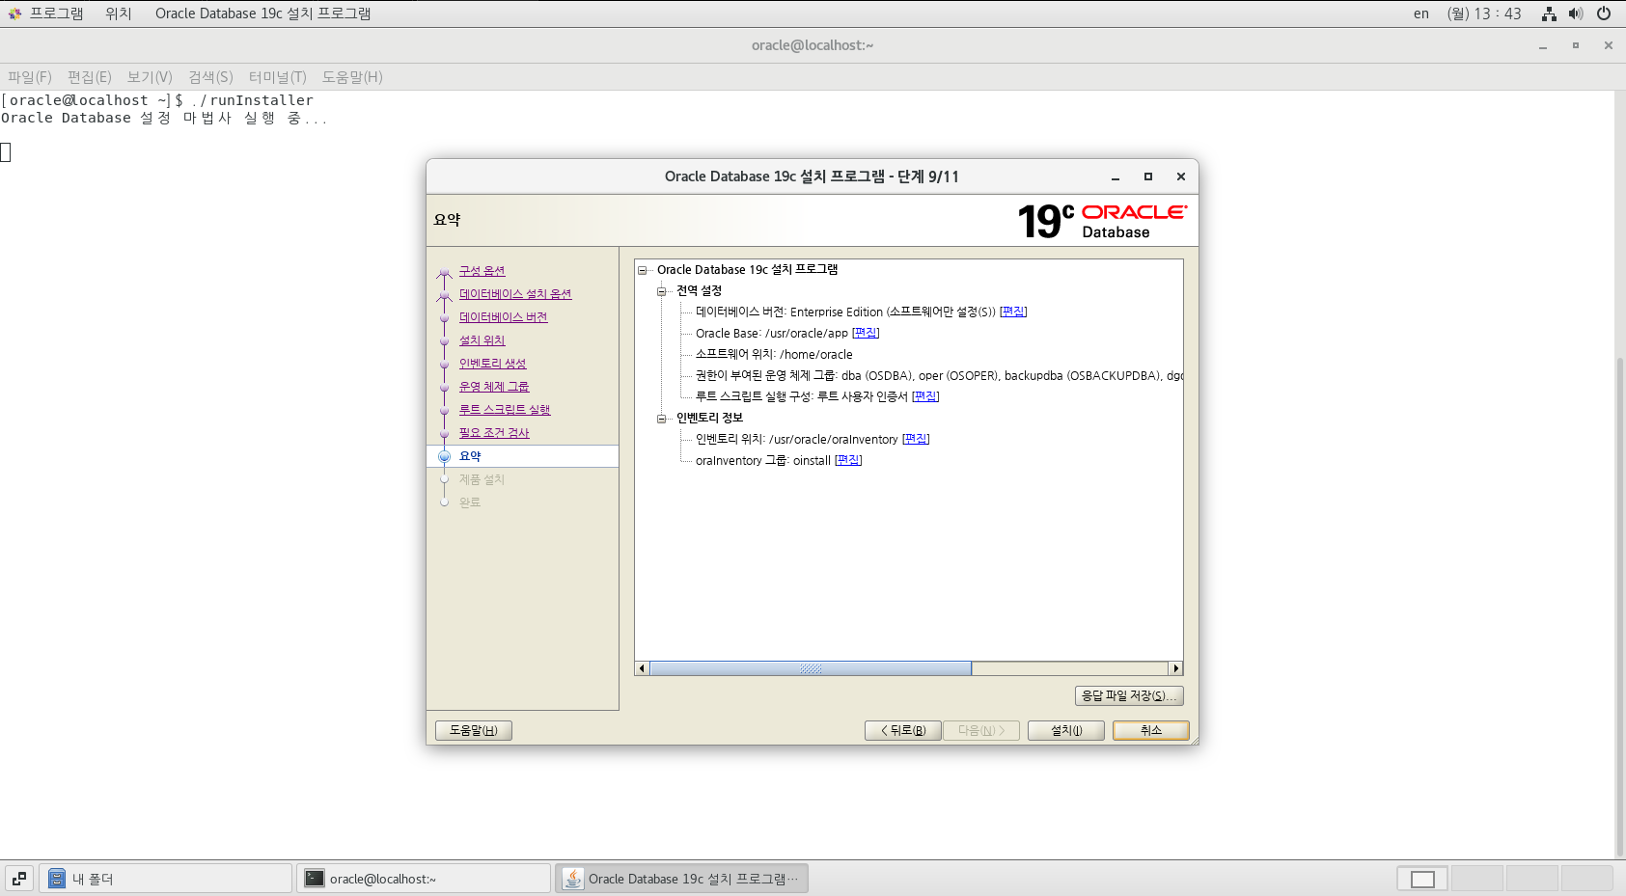Collapse the Oracle Database 19c root tree node
The height and width of the screenshot is (896, 1626).
point(643,270)
